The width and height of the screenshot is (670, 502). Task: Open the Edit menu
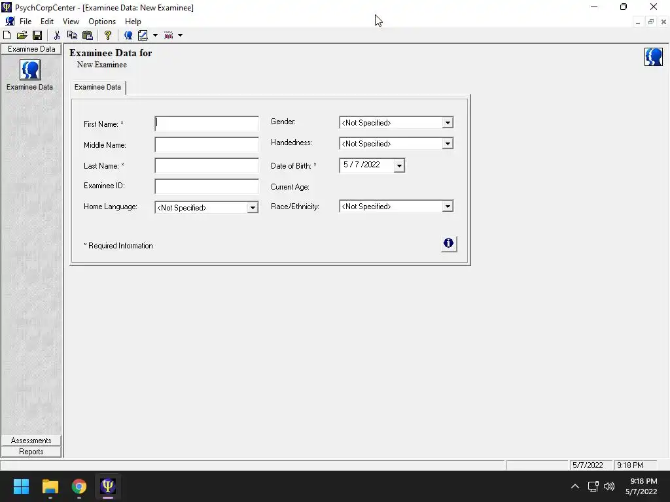tap(47, 22)
